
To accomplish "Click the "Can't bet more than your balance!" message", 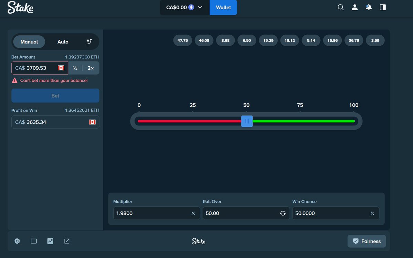I will point(54,80).
